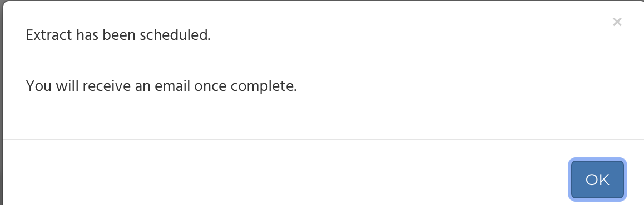Viewport: 644px width, 205px height.
Task: Click the dark backdrop beside the dialog
Action: (1, 102)
